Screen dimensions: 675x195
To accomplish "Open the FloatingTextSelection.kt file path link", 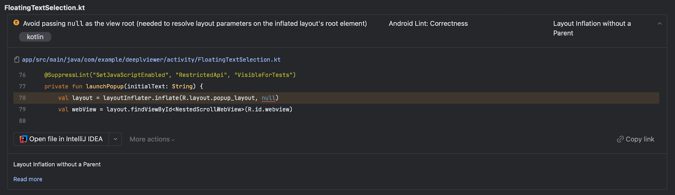I will pyautogui.click(x=151, y=60).
